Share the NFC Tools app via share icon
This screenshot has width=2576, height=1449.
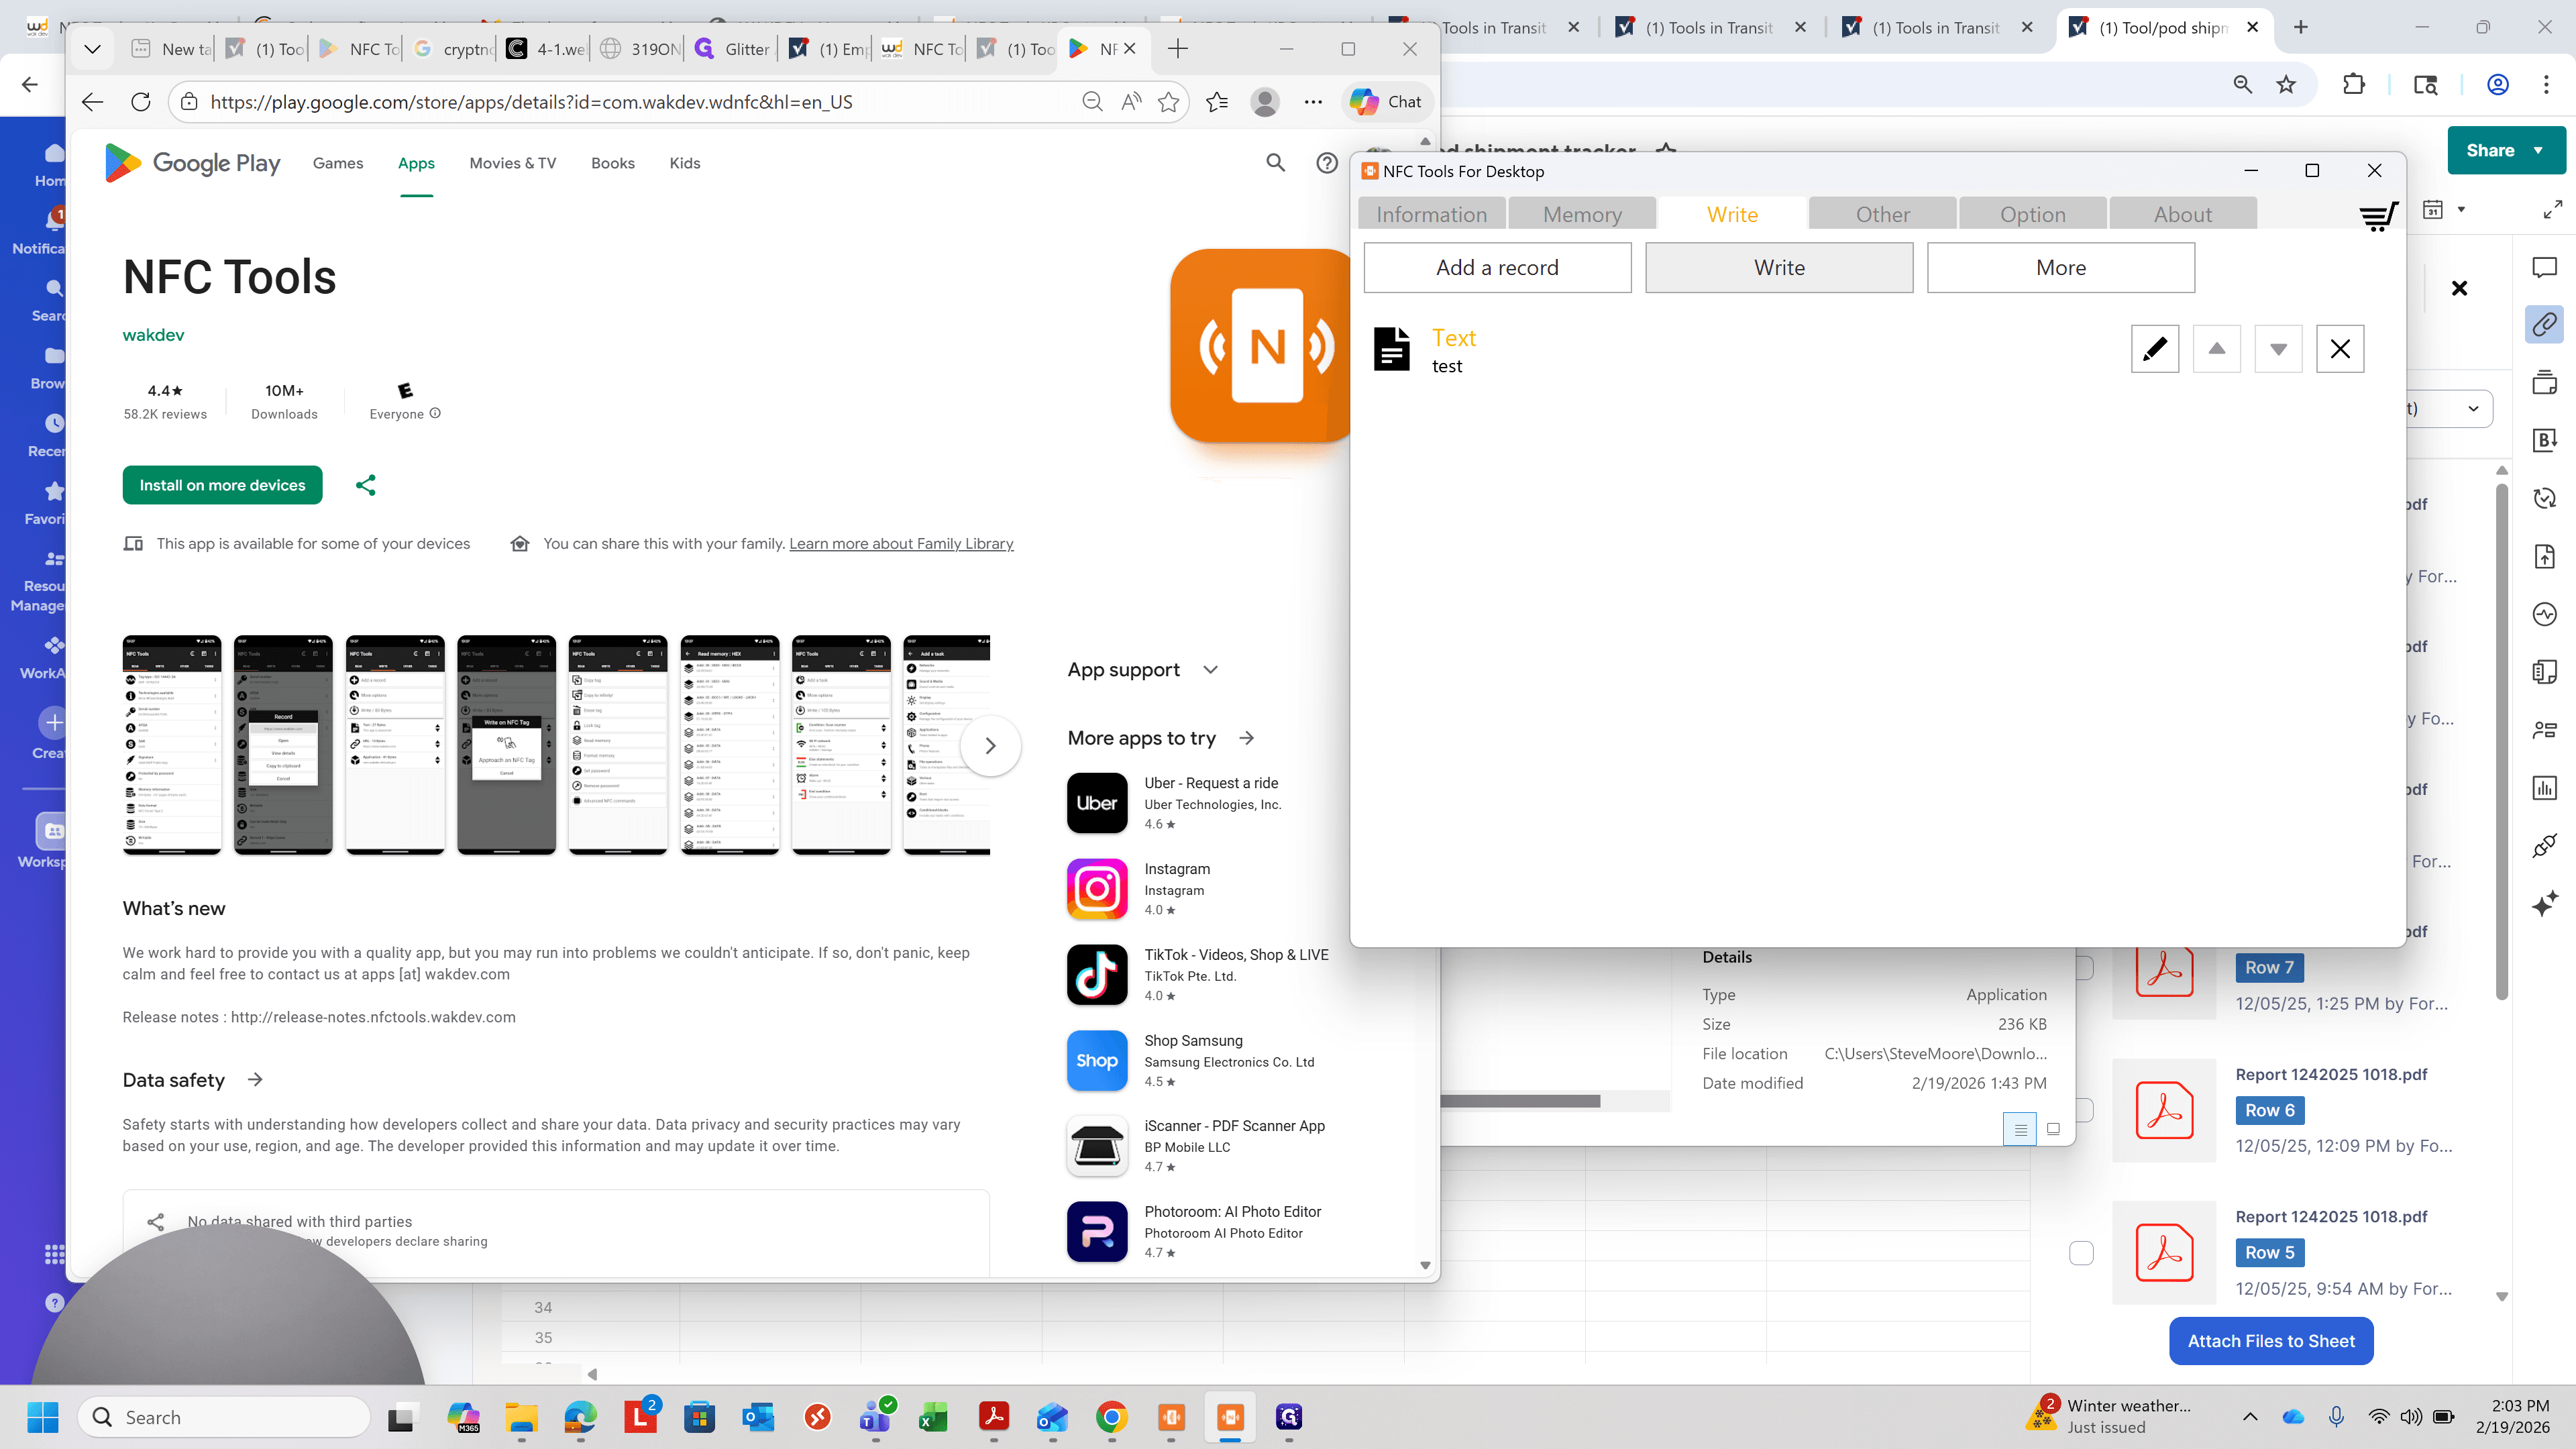tap(366, 485)
